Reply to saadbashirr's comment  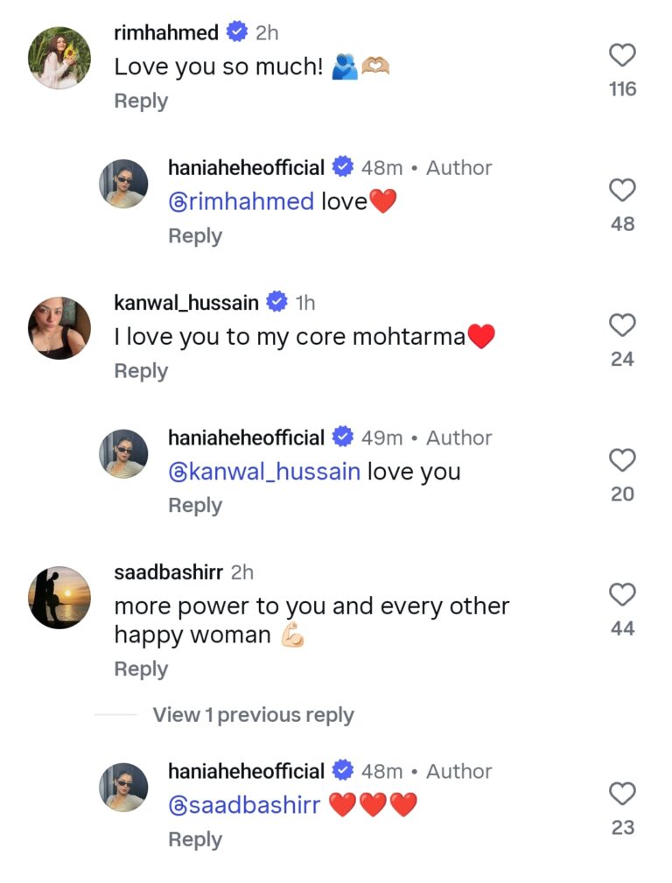141,669
